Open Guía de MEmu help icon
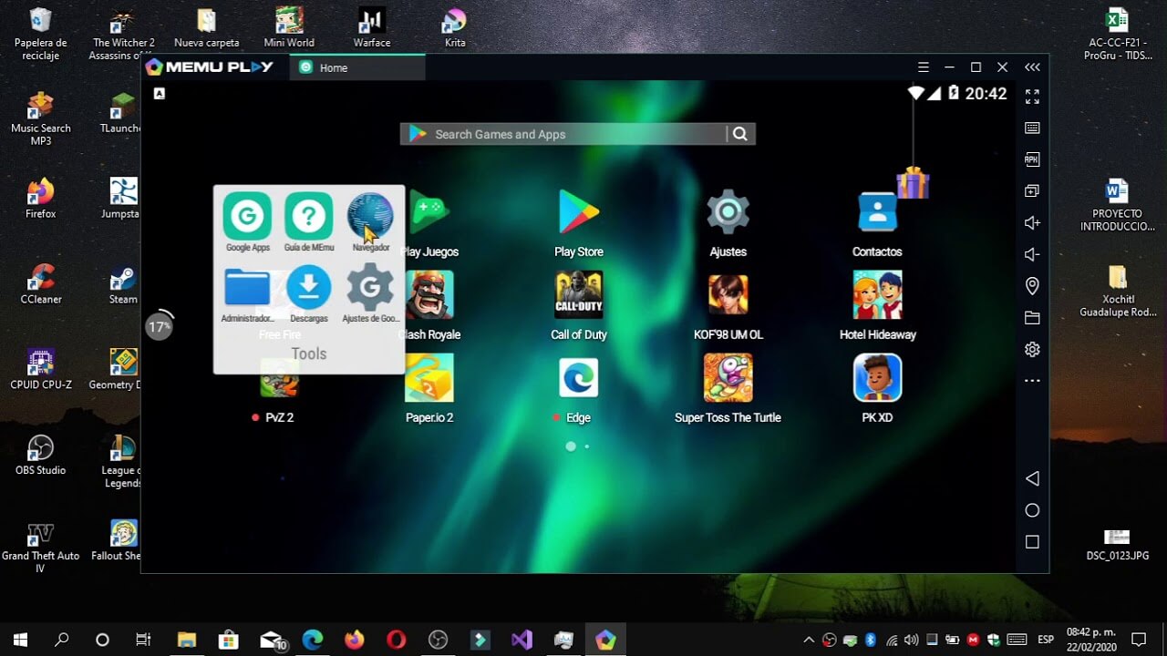The image size is (1167, 656). pyautogui.click(x=308, y=216)
